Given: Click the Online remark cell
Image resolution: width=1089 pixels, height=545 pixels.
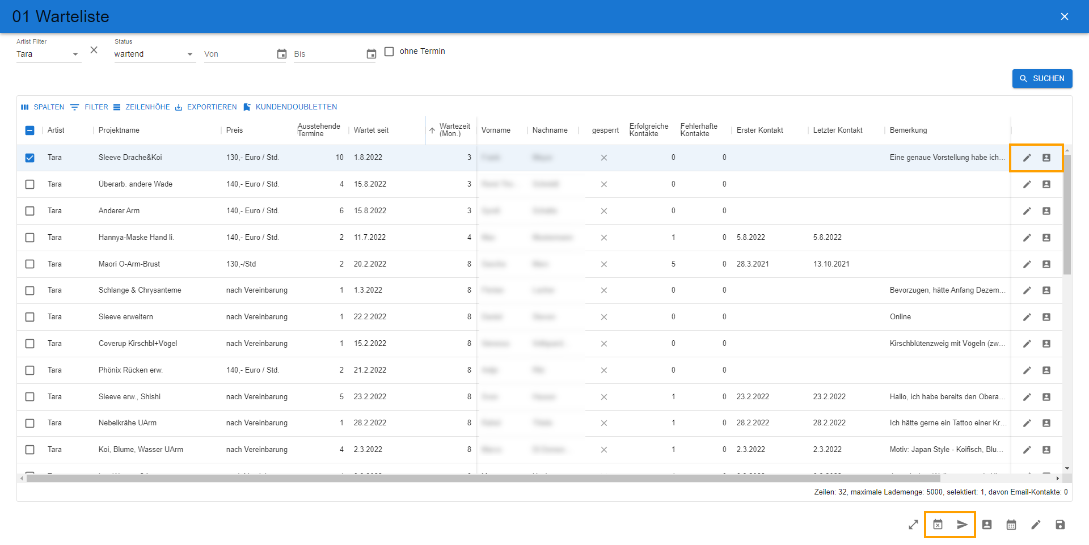Looking at the screenshot, I should click(x=900, y=317).
